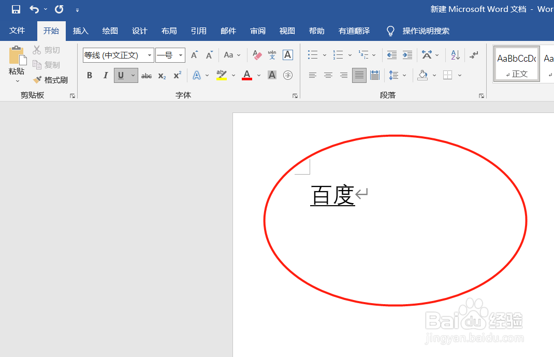Open the font size dropdown 一号

pyautogui.click(x=181, y=55)
